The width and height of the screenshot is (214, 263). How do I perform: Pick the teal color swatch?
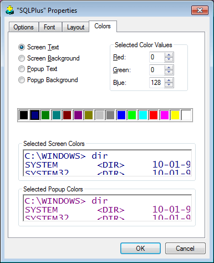[57, 115]
